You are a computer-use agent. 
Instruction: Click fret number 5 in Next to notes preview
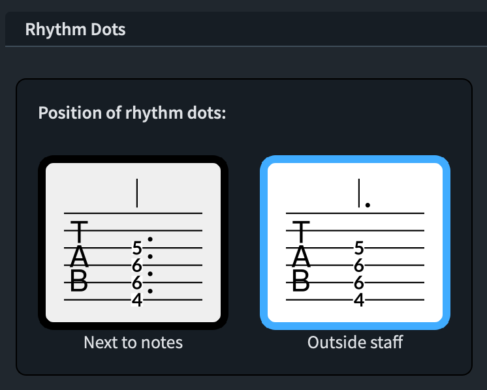pos(136,248)
